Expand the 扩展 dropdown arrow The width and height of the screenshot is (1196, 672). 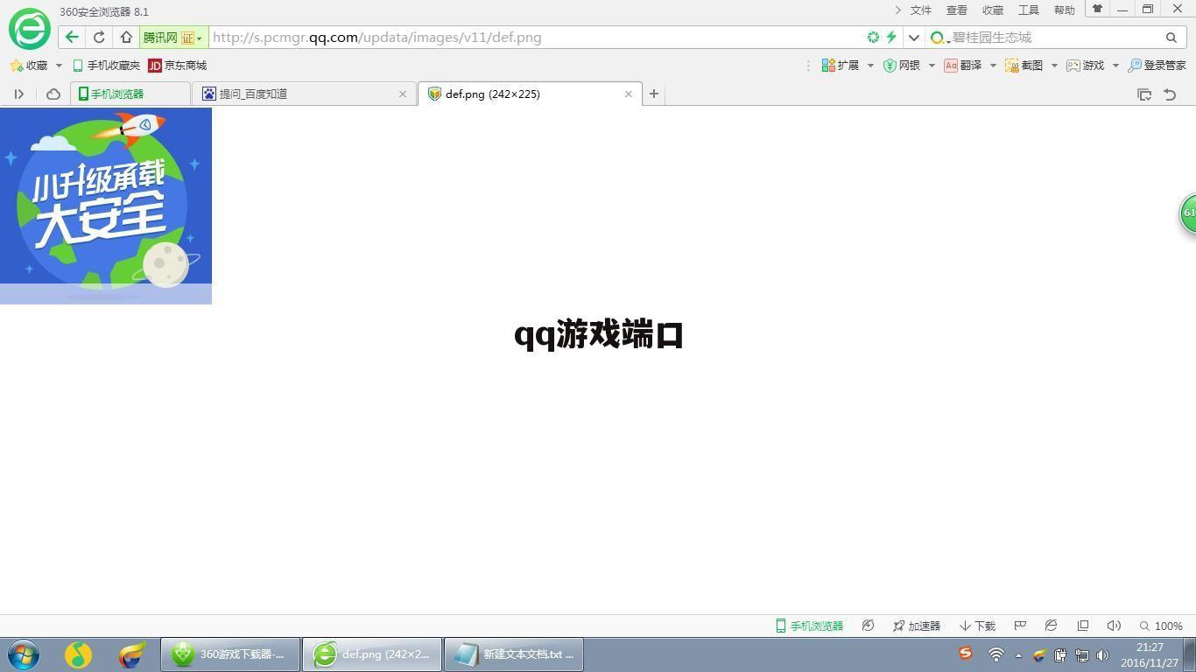pyautogui.click(x=870, y=66)
